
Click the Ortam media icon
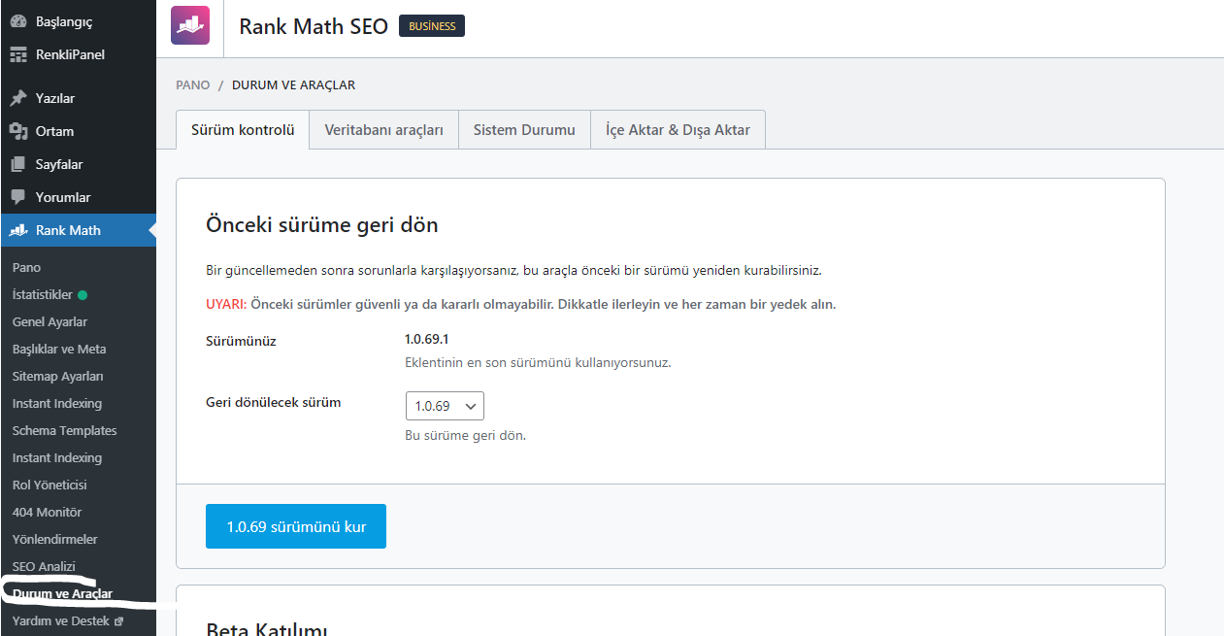(x=18, y=131)
